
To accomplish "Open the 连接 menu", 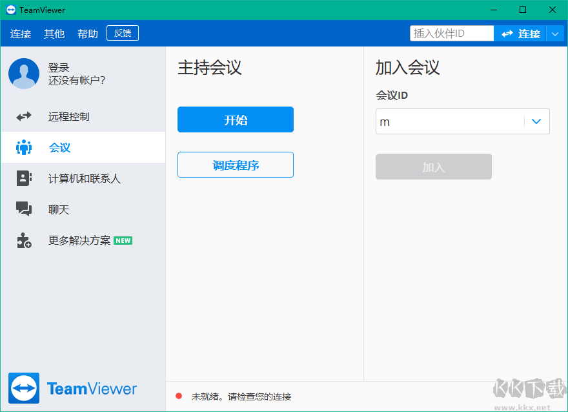I will [x=21, y=33].
